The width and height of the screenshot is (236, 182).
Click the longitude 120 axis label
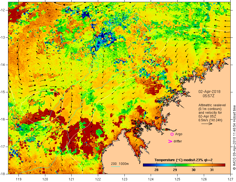pyautogui.click(x=45, y=179)
